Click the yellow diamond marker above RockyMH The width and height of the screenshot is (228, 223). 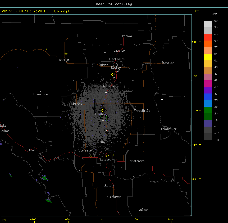pos(66,54)
